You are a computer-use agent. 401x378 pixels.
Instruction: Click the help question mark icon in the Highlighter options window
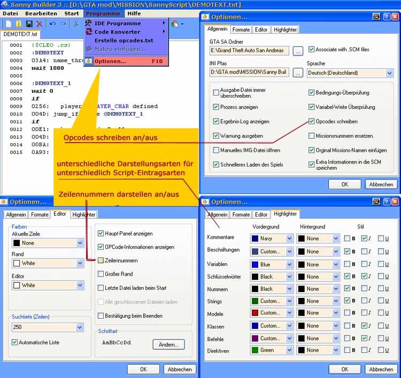[387, 201]
